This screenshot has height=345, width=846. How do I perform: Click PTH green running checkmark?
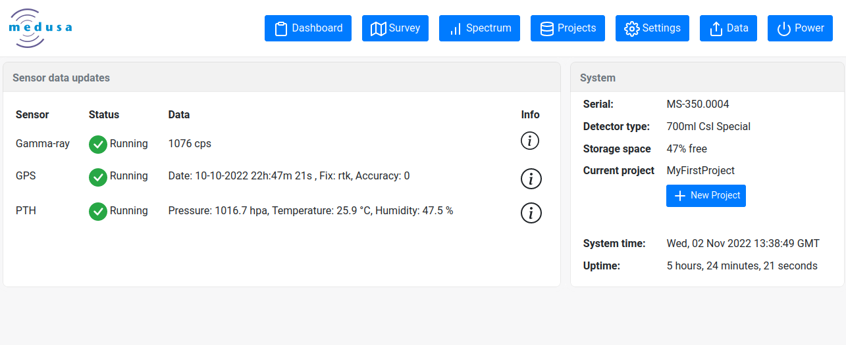(x=98, y=212)
